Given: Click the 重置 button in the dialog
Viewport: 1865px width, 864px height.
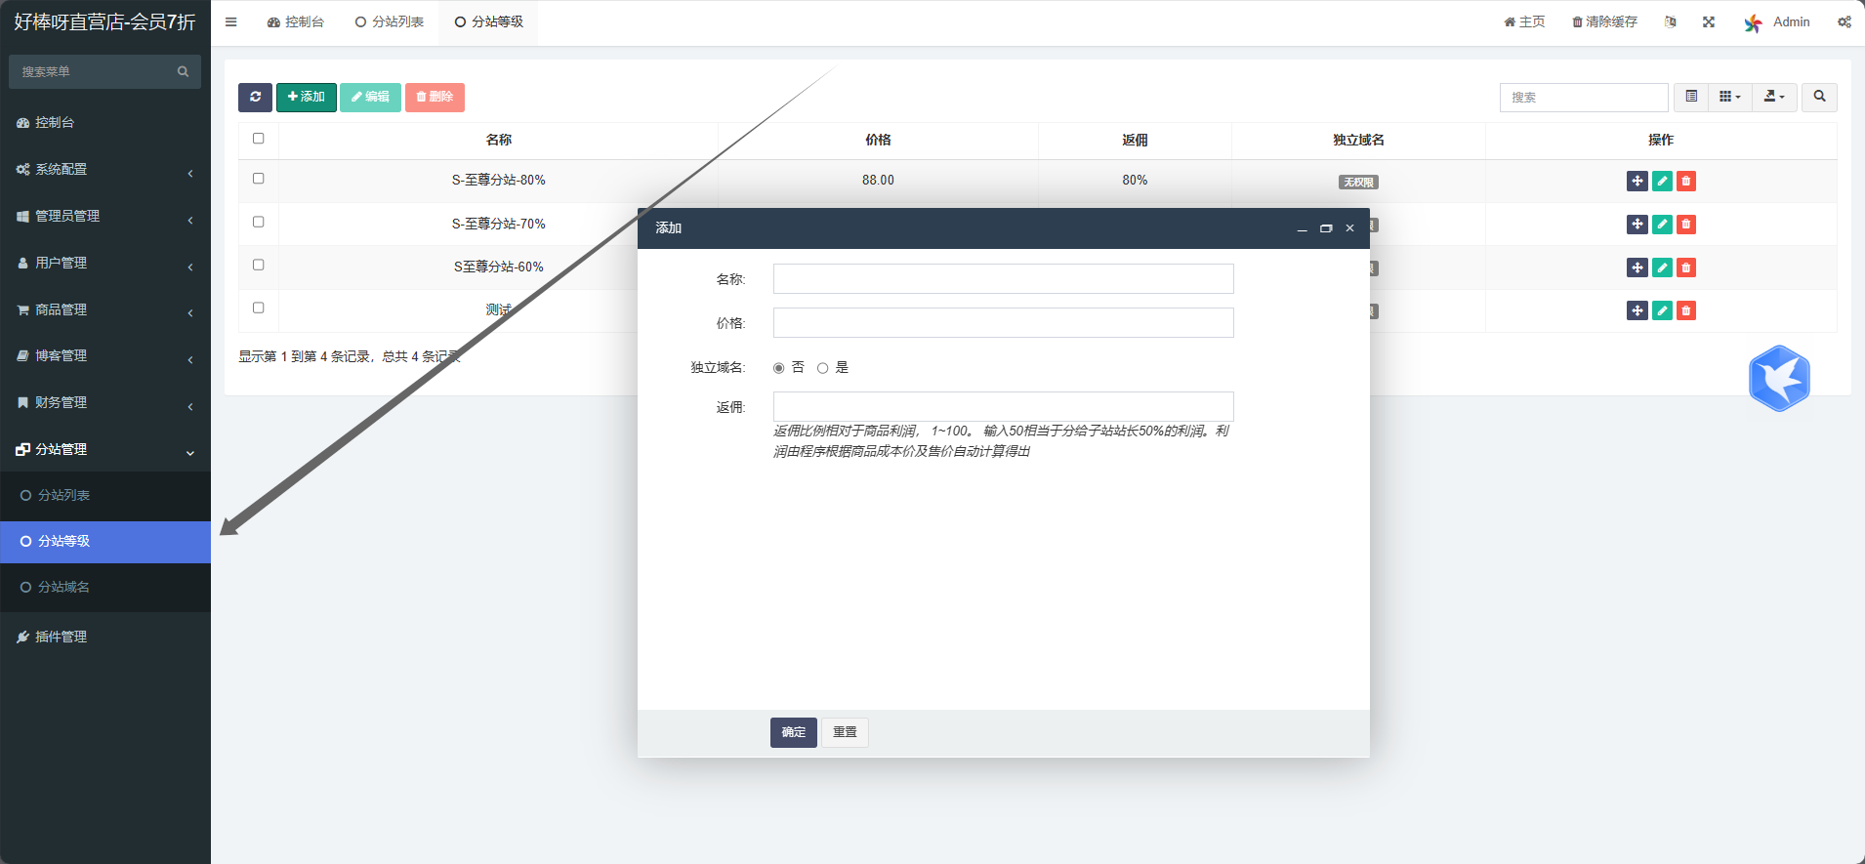Looking at the screenshot, I should (845, 732).
